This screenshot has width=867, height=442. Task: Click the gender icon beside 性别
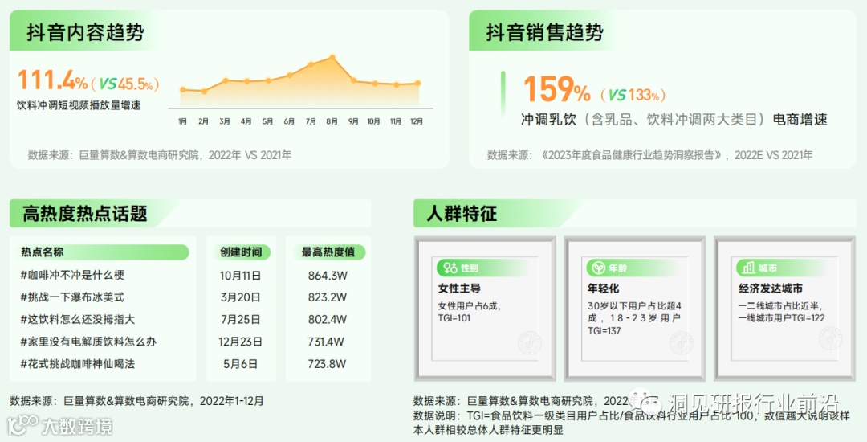tap(450, 268)
